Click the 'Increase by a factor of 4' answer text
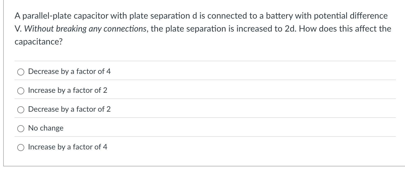The height and width of the screenshot is (171, 405). pos(68,147)
